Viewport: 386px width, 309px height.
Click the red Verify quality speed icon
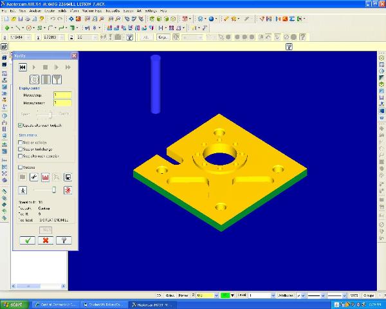68,191
